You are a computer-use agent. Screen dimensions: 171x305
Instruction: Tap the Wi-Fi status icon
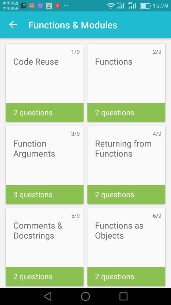coord(111,6)
